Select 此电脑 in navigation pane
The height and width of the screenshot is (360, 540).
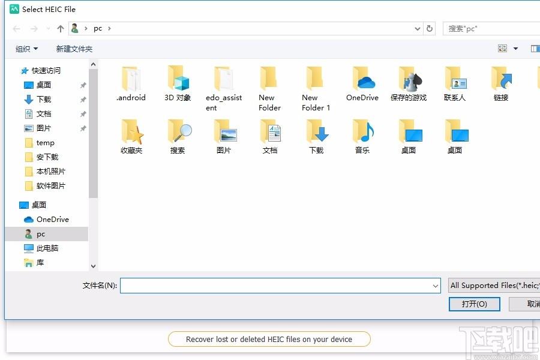(x=47, y=248)
